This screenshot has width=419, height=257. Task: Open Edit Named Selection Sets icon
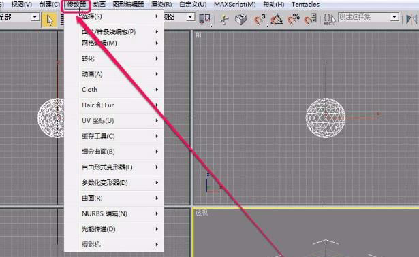tap(329, 20)
